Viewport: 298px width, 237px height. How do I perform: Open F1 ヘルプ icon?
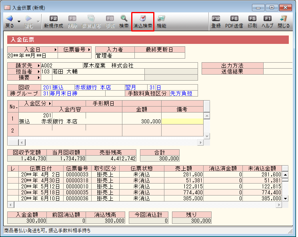pos(268,19)
